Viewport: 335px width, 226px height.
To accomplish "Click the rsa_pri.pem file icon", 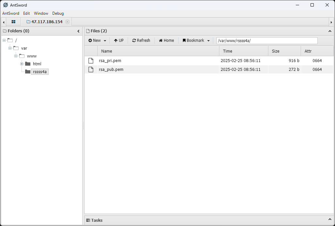I will pos(91,61).
